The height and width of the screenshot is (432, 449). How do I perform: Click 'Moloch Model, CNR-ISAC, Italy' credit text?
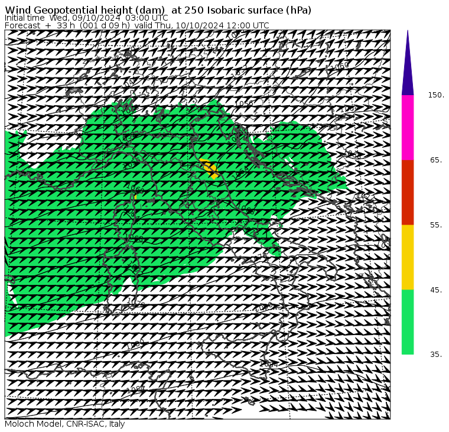(x=65, y=424)
